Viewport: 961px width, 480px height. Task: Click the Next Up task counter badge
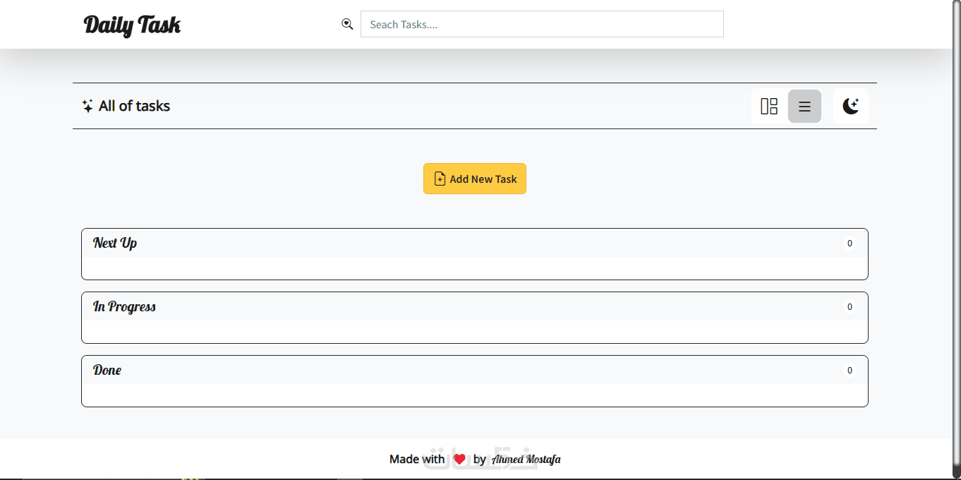(x=850, y=244)
